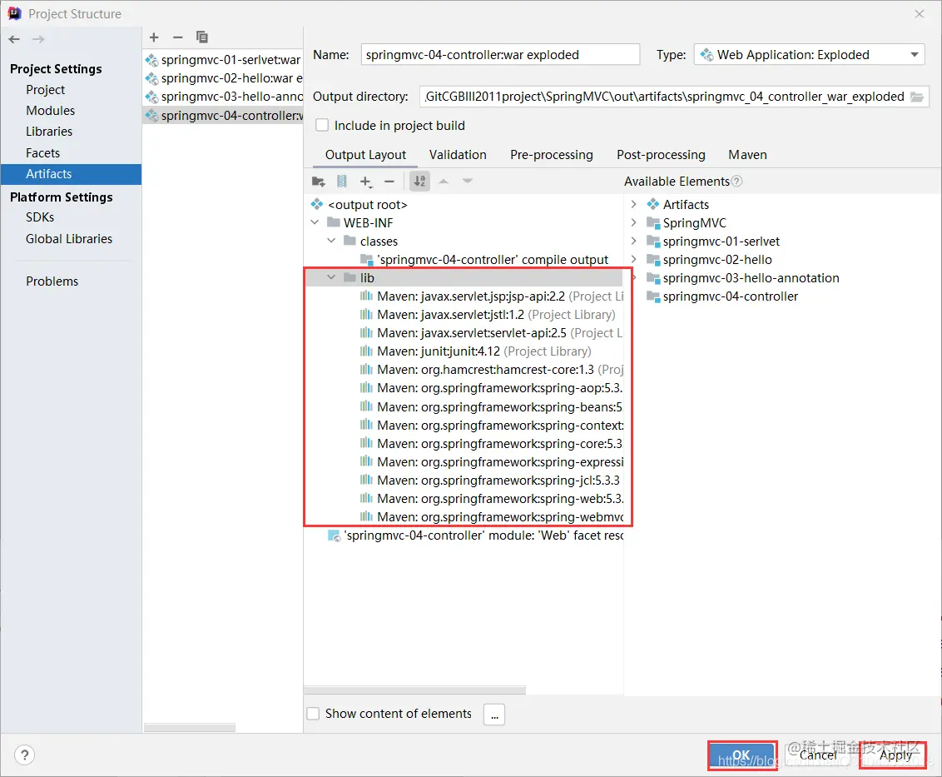
Task: Click the OK button
Action: (x=742, y=755)
